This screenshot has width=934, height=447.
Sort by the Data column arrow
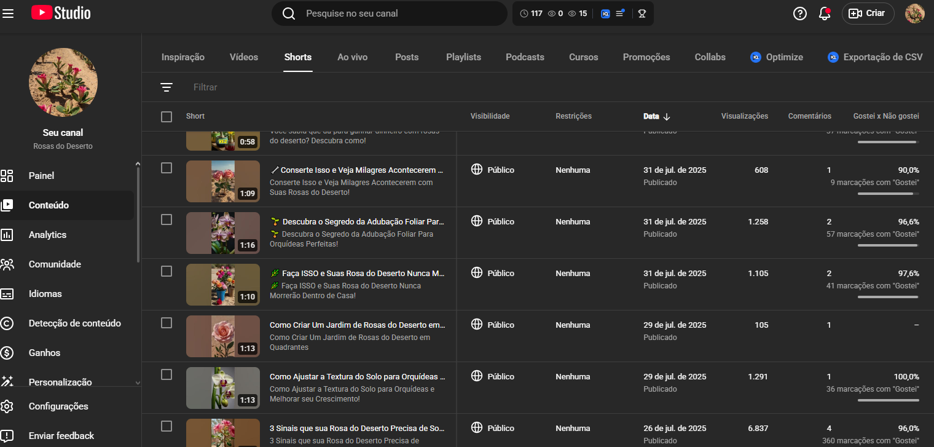[x=667, y=117]
